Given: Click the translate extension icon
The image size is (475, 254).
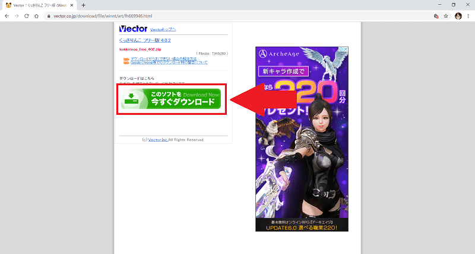Looking at the screenshot, I should pos(436,16).
